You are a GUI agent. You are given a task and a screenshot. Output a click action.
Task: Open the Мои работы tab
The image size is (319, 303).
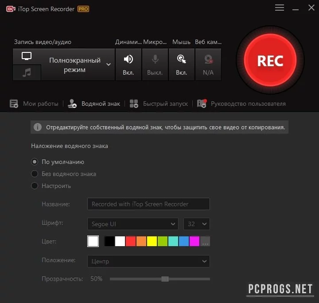pos(40,104)
